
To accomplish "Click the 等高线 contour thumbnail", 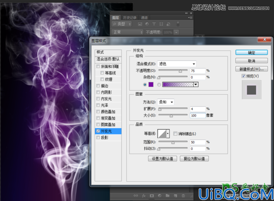I will coord(162,134).
